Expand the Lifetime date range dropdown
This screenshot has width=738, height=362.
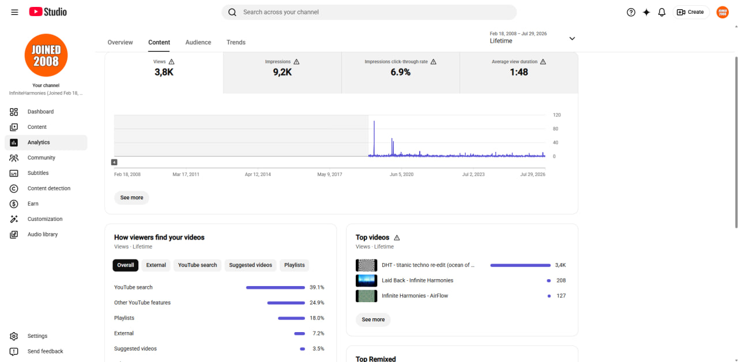(x=572, y=39)
